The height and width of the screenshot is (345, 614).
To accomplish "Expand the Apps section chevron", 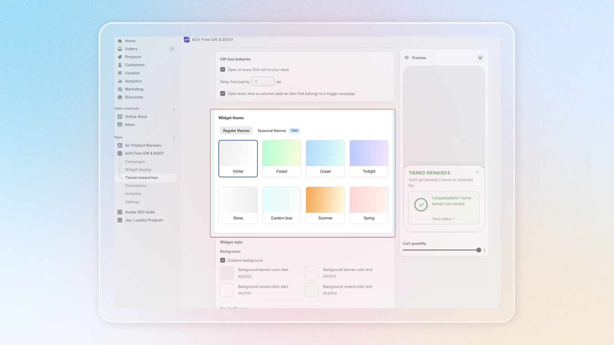I will tap(174, 138).
